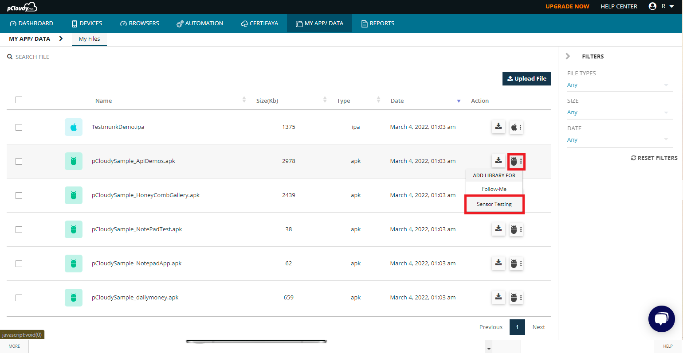Sort the table by Size(Kb) column
Viewport: 683px width, 353px height.
pyautogui.click(x=325, y=100)
